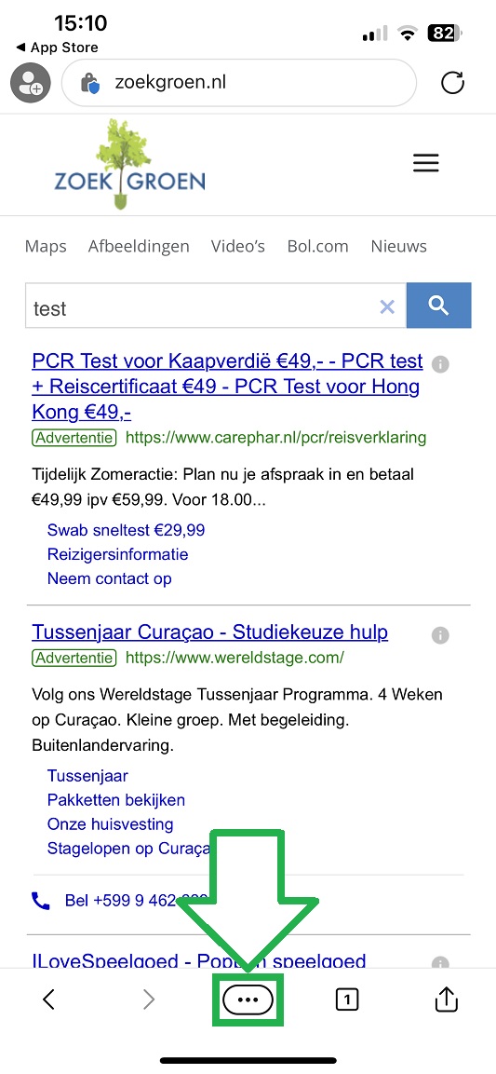Open info icon beside PCR Test ad

pyautogui.click(x=440, y=364)
